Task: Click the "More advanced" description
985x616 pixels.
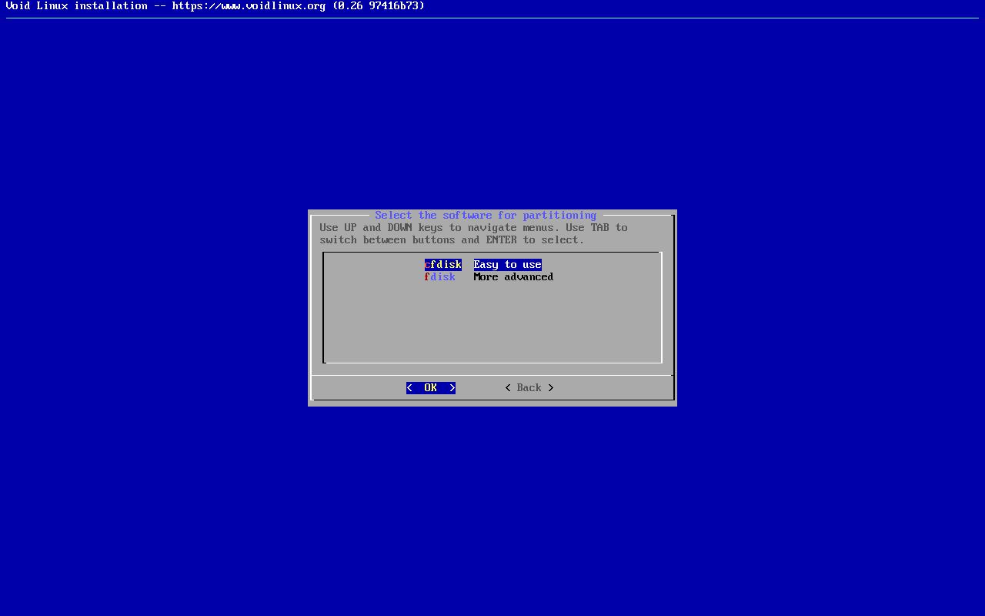Action: [x=513, y=277]
